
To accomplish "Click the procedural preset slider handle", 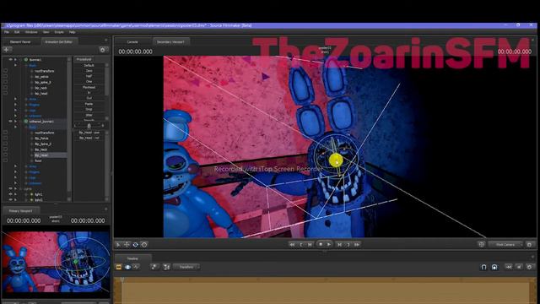I will [x=89, y=126].
